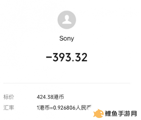Click the 手游网 characters in watermark
Image resolution: width=141 pixels, height=120 pixels.
pyautogui.click(x=127, y=113)
